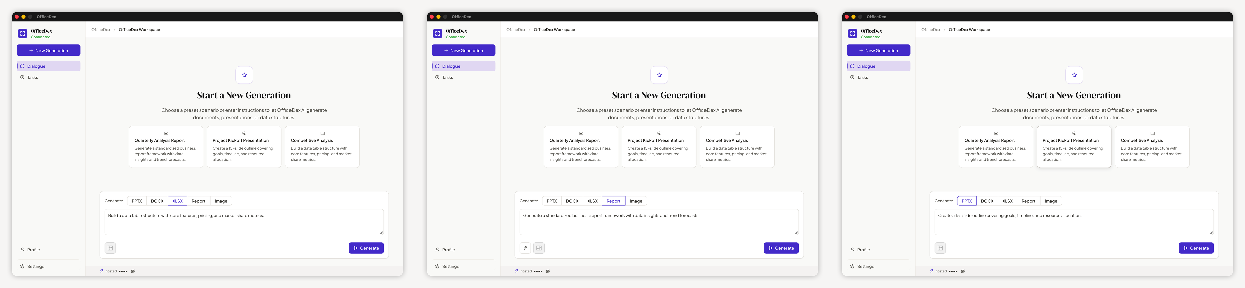Click New Generation button in the right window
The width and height of the screenshot is (1245, 288).
click(x=878, y=50)
